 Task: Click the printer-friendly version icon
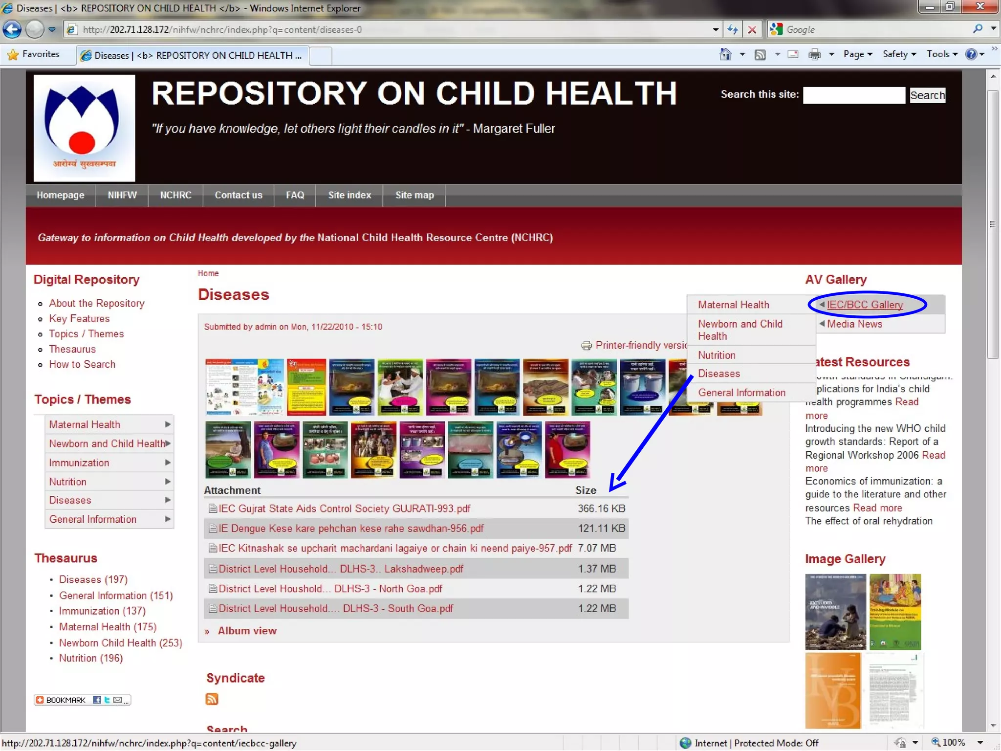click(586, 346)
